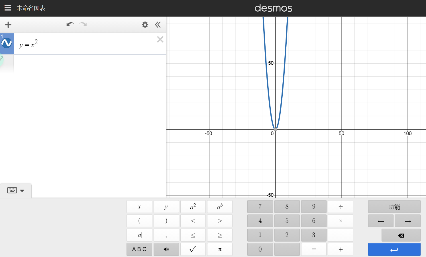Insert the multiplication operator
Viewport: 426px width, 257px height.
(x=341, y=221)
